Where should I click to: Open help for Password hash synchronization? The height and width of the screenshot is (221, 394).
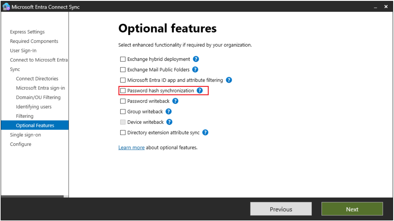click(x=200, y=90)
